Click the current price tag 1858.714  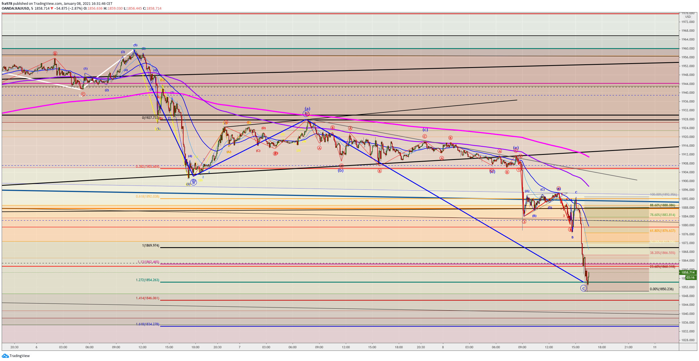click(x=688, y=272)
